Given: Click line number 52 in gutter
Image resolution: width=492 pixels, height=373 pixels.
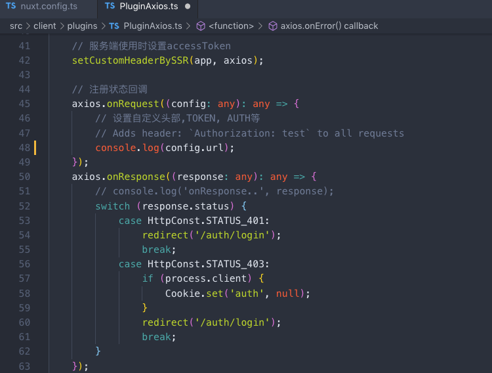Looking at the screenshot, I should tap(24, 206).
